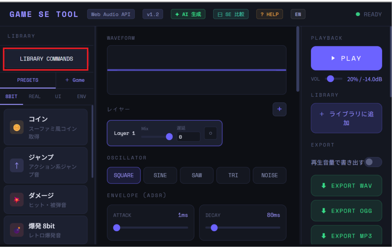Select the NOISE oscillator type
The height and width of the screenshot is (247, 392).
pos(269,175)
